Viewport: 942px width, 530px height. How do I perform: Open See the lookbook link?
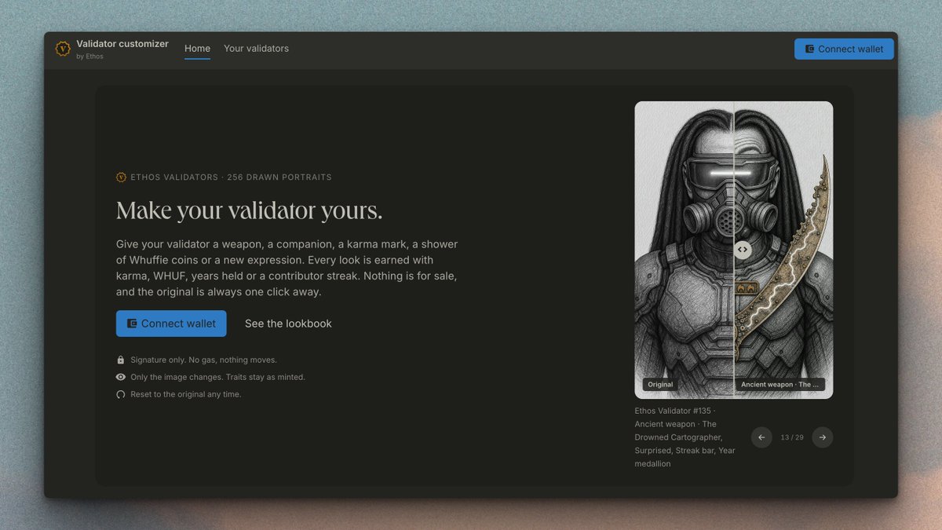coord(288,323)
